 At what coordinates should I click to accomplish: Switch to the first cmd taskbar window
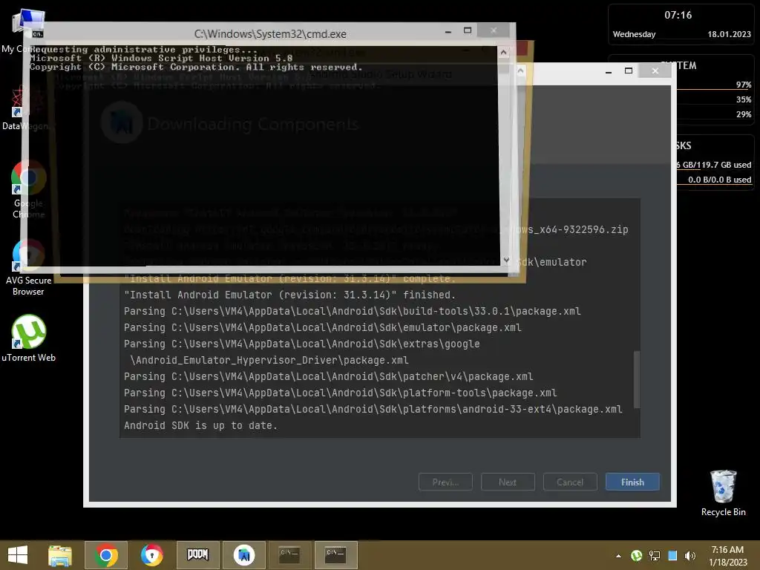pyautogui.click(x=289, y=555)
